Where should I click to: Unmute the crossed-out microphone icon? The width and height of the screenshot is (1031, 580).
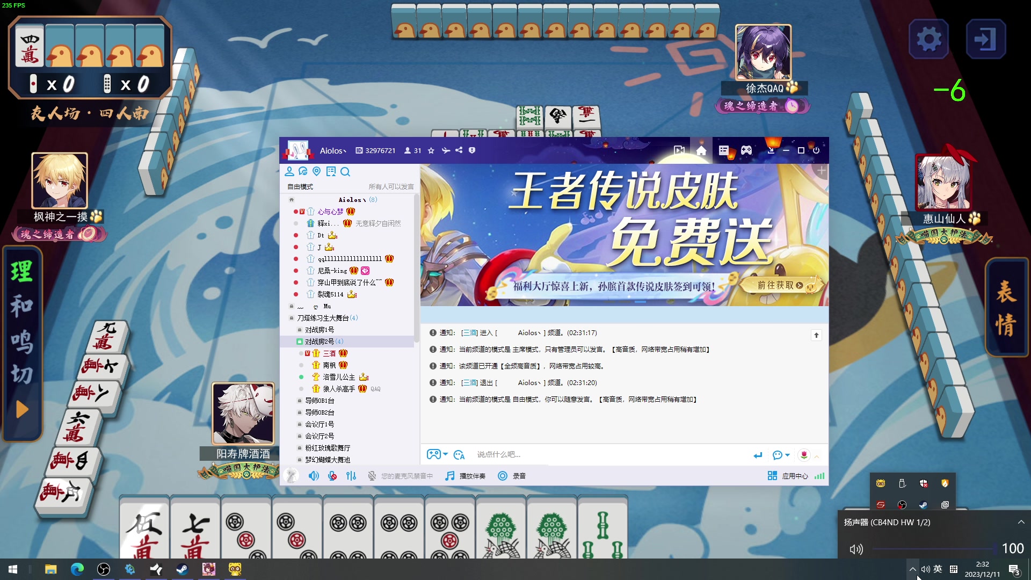[x=332, y=475]
